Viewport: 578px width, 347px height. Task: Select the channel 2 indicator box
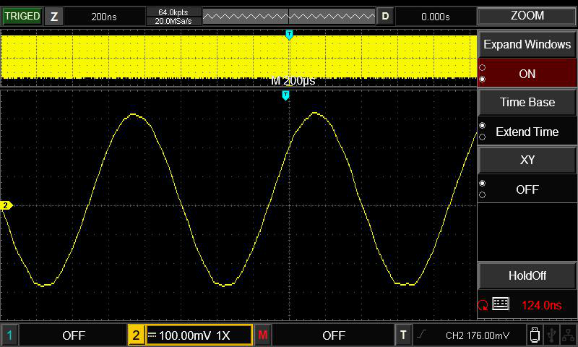point(136,335)
